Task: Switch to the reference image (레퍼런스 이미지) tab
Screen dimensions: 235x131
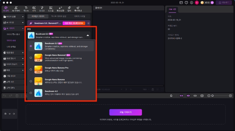Action: tap(38, 16)
